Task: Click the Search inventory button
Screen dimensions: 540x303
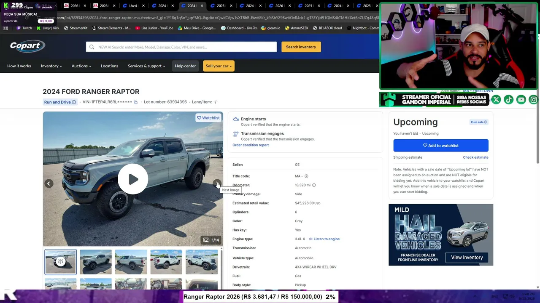Action: [x=301, y=47]
